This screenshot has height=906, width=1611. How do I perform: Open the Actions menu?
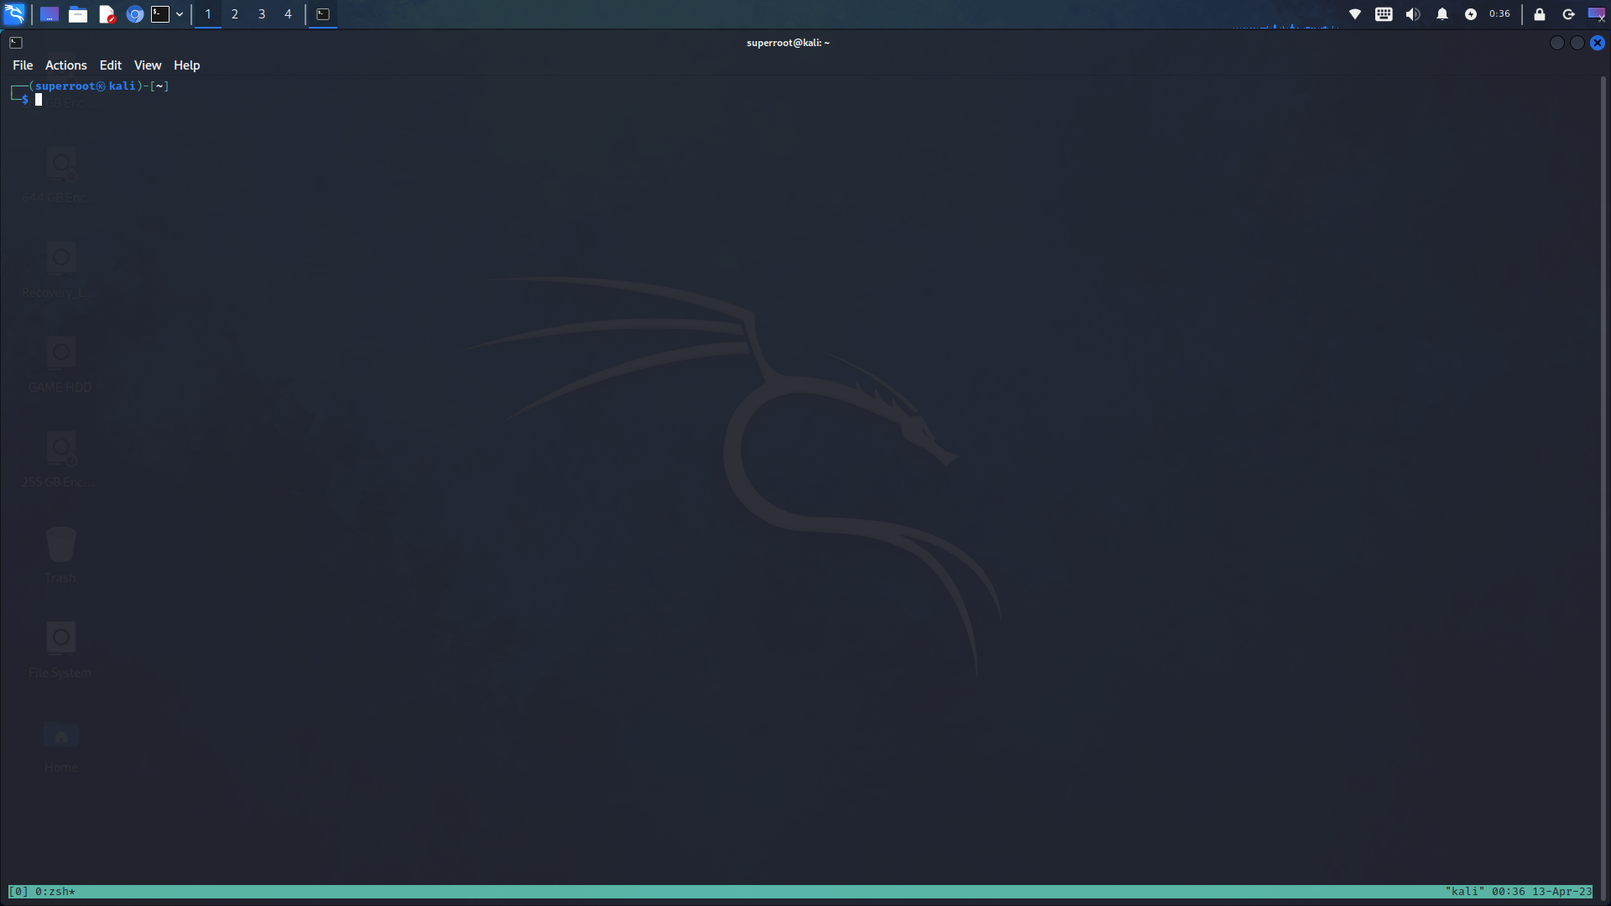(65, 65)
